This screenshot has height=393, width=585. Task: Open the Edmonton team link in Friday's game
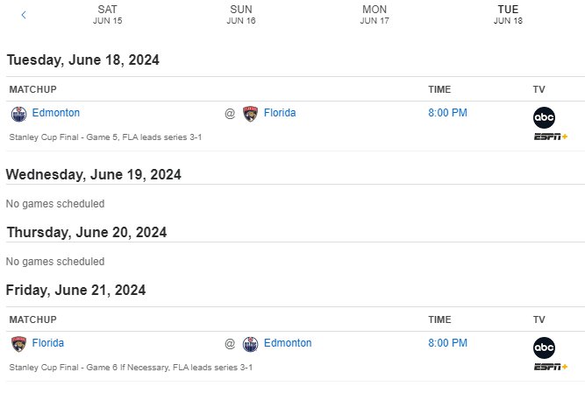pos(288,343)
